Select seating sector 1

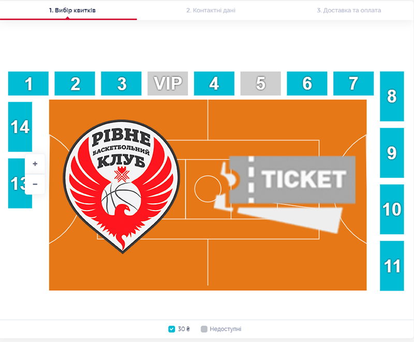(28, 83)
